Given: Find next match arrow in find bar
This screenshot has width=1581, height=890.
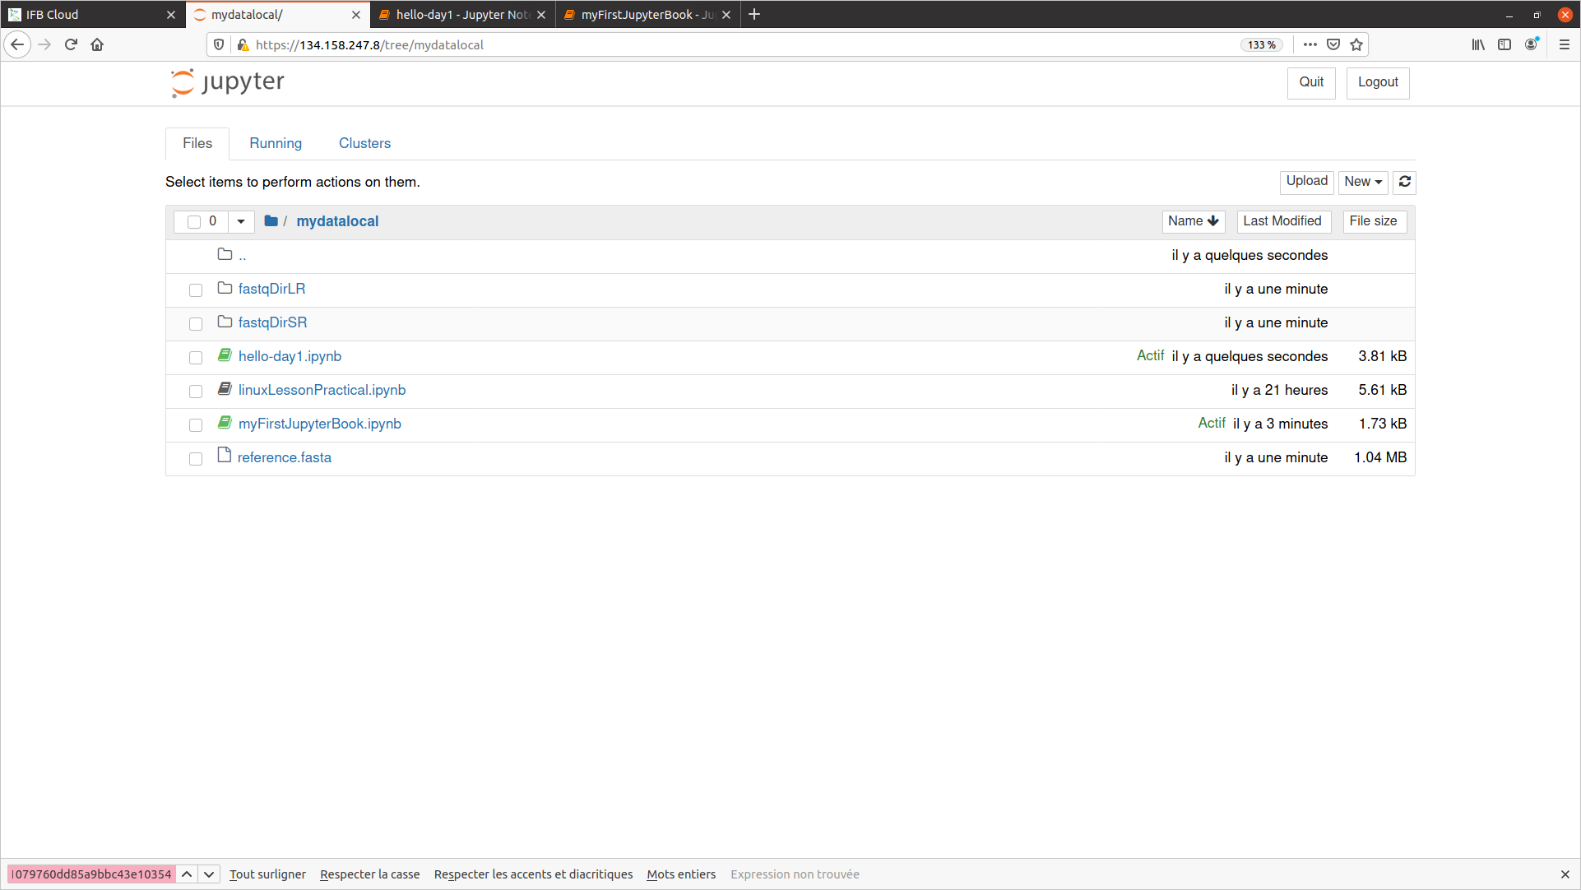Looking at the screenshot, I should 209,874.
